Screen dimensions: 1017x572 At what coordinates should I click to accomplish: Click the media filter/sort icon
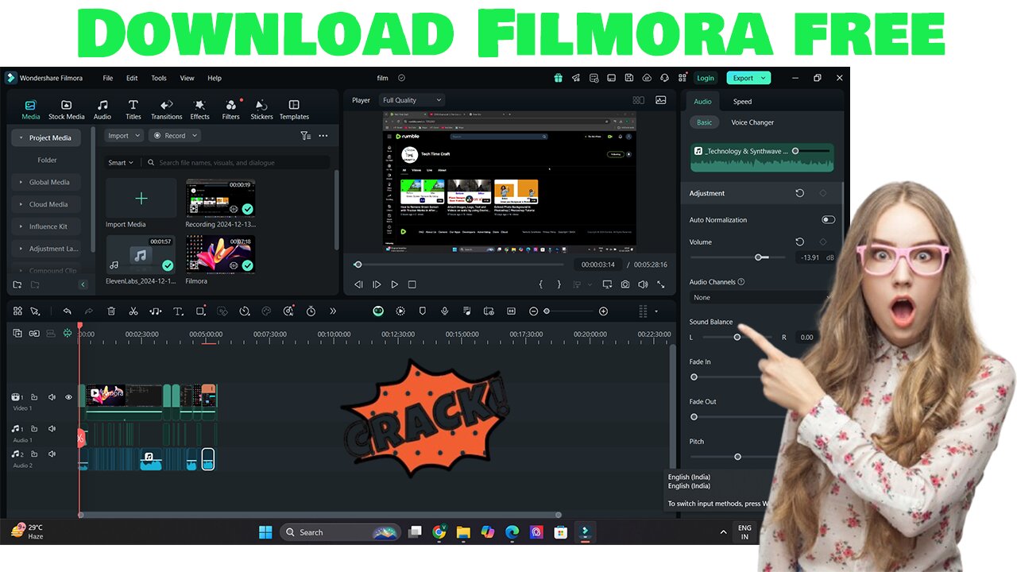pos(306,136)
